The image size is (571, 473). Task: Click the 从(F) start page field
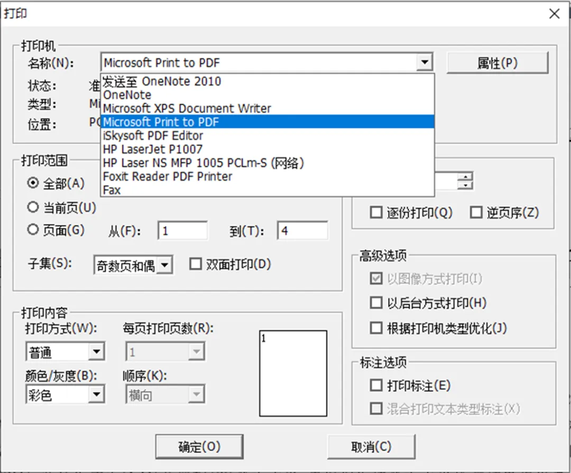coord(183,231)
